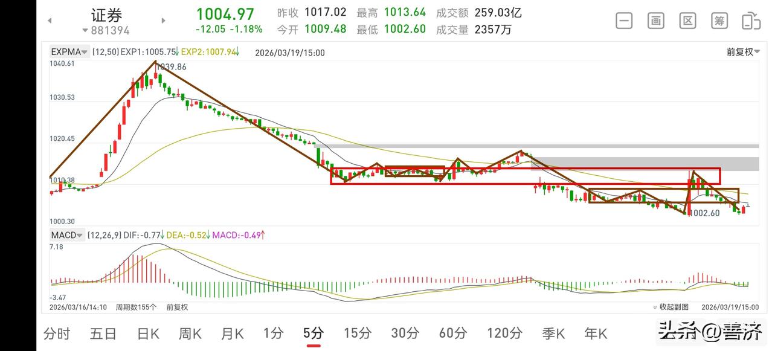This screenshot has height=351, width=772.
Task: Select the 60分 period tab
Action: click(x=453, y=333)
